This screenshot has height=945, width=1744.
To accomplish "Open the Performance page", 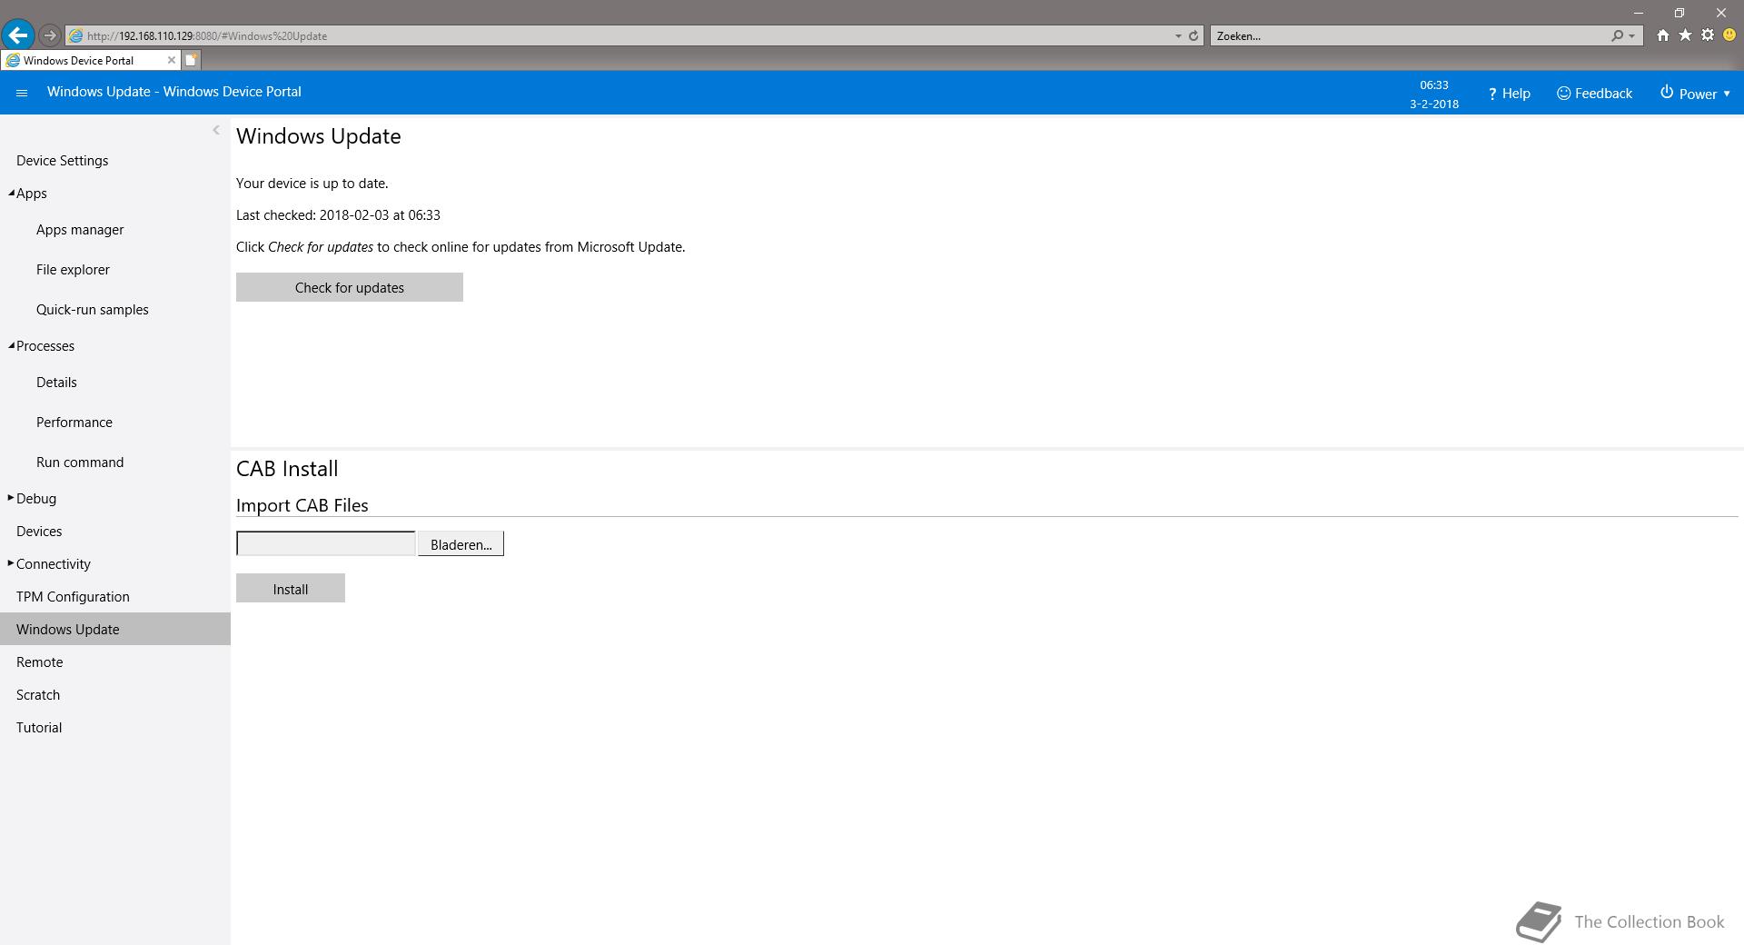I will coord(74,423).
